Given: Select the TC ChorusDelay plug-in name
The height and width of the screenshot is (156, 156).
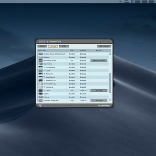Looking at the screenshot, I should pyautogui.click(x=49, y=67).
